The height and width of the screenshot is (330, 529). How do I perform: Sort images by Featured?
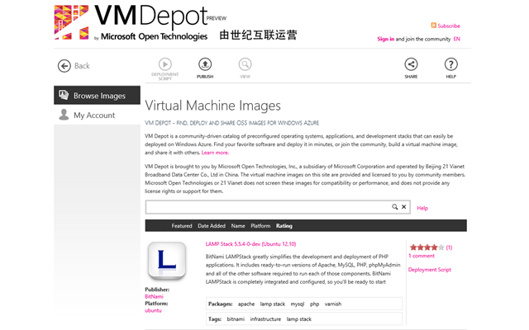point(182,226)
